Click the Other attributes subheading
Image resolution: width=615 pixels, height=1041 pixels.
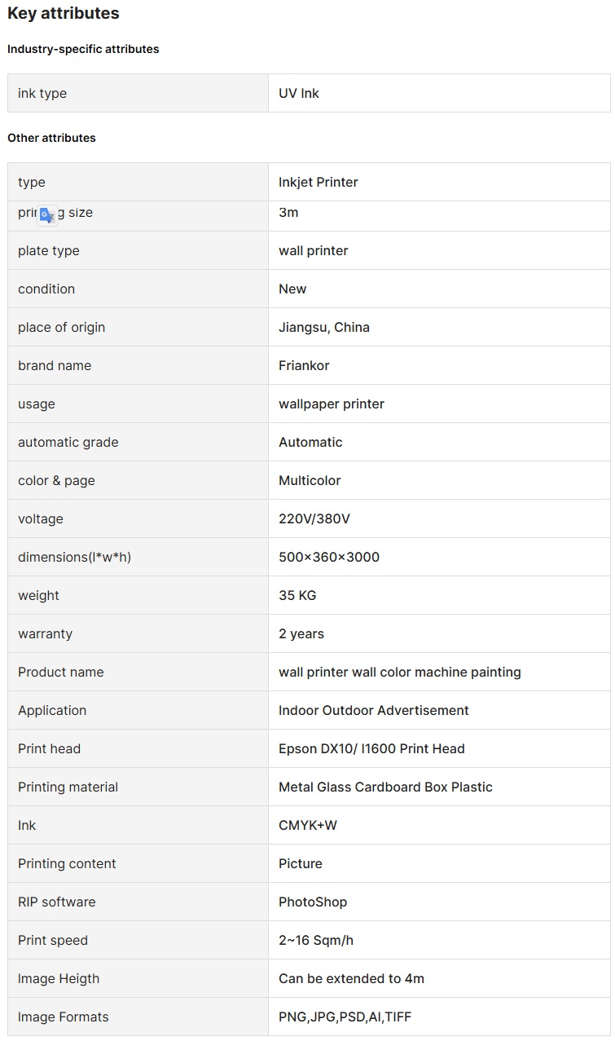[51, 138]
